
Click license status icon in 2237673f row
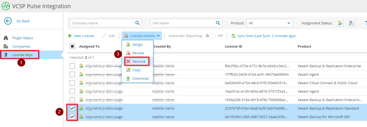(x=81, y=108)
